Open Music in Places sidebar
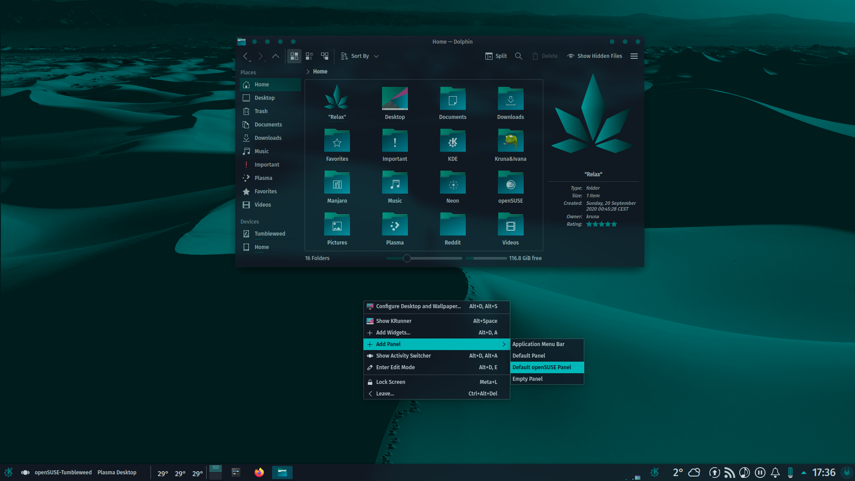The image size is (855, 481). pos(270,151)
